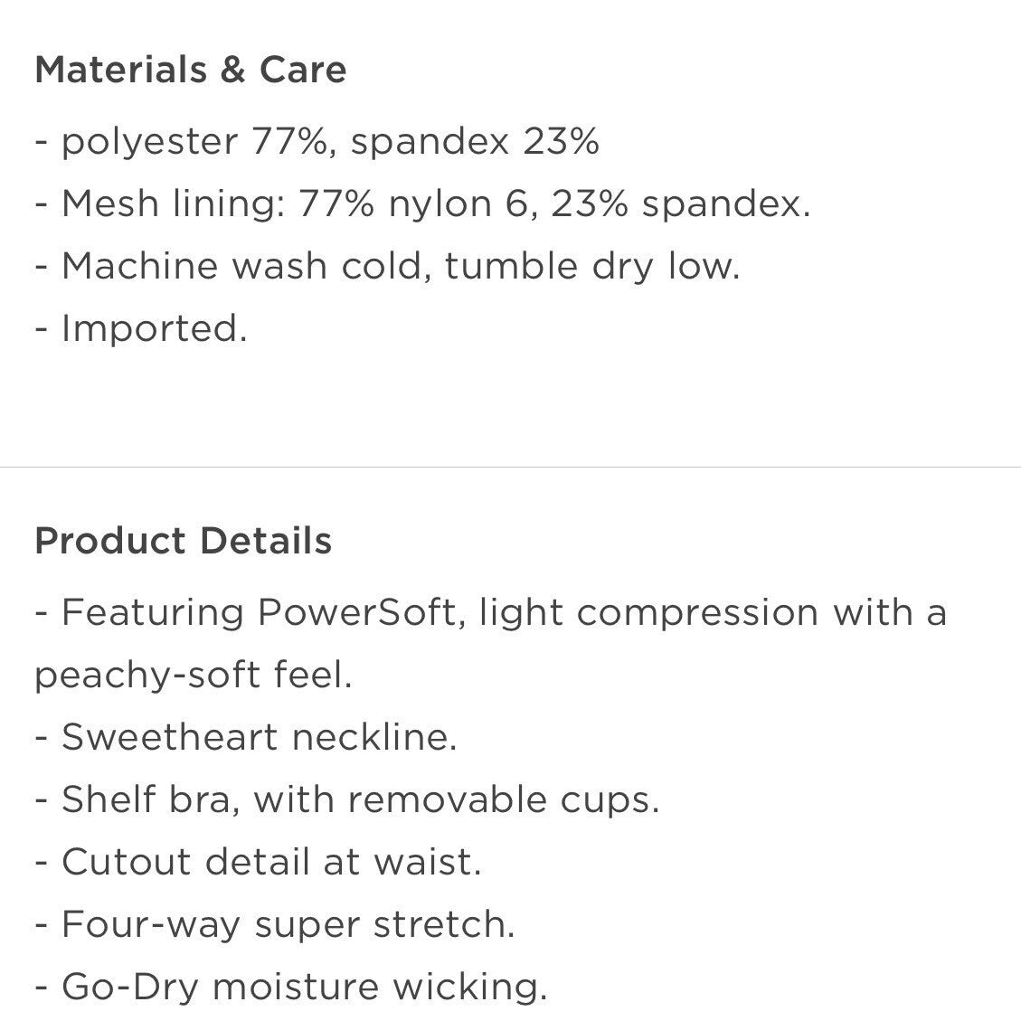The width and height of the screenshot is (1021, 1021).
Task: Click the peachy-soft feel line
Action: [x=193, y=676]
